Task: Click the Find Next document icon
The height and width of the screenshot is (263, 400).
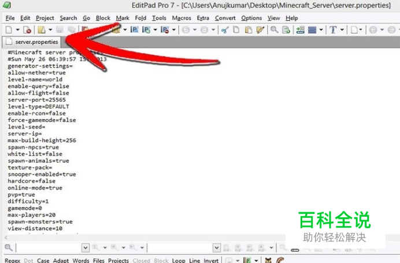Action: [x=286, y=30]
